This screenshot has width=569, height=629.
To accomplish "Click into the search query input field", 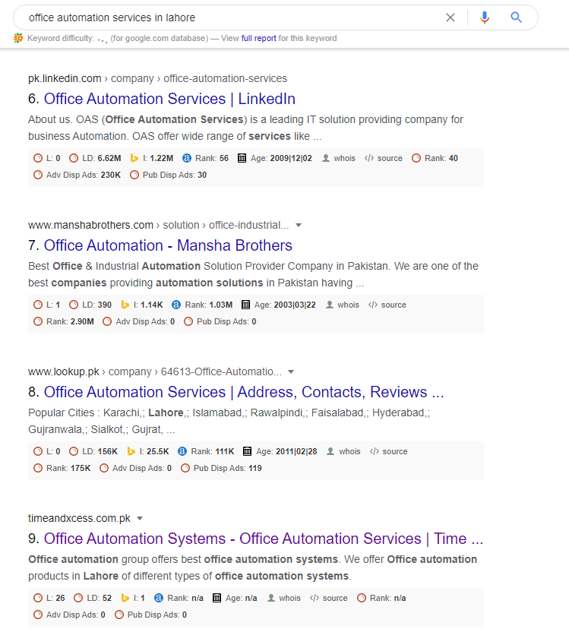I will pyautogui.click(x=228, y=17).
